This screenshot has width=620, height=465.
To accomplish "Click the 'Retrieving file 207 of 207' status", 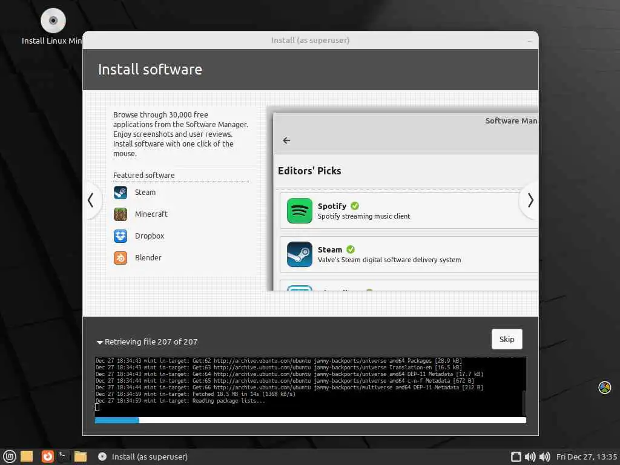I will (x=151, y=342).
